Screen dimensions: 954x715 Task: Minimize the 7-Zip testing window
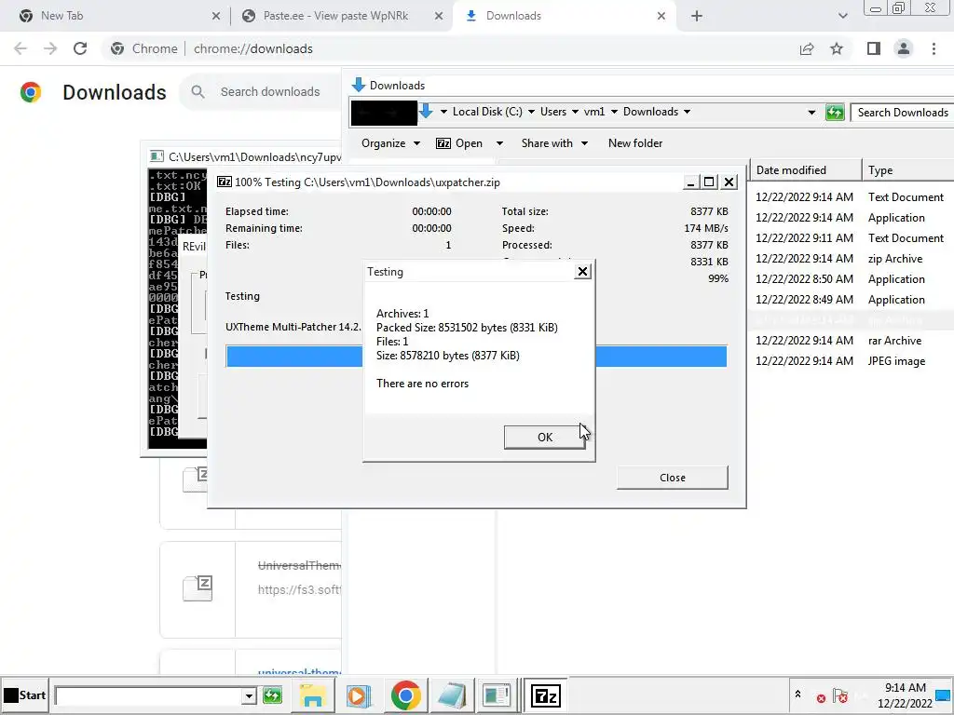point(690,182)
